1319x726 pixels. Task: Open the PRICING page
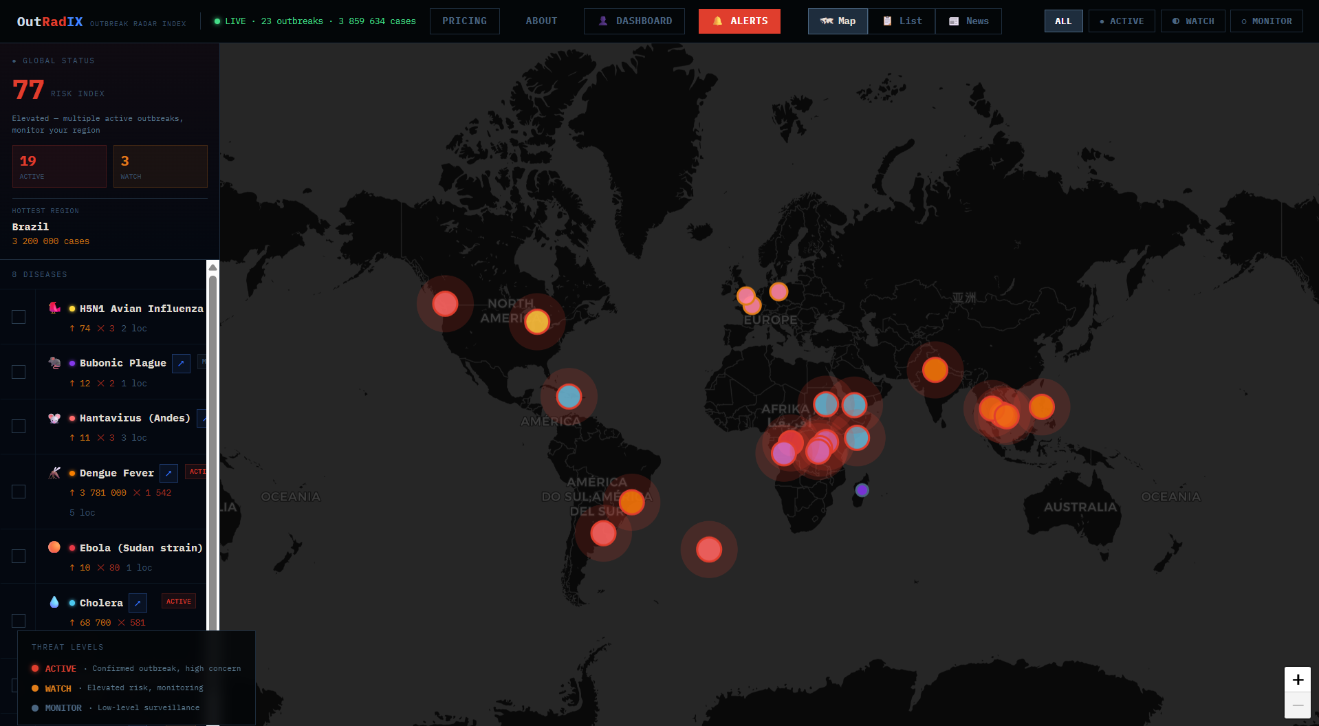point(465,21)
